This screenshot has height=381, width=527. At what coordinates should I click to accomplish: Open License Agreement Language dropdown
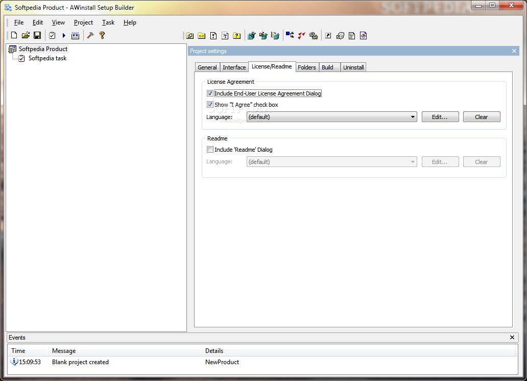click(332, 117)
